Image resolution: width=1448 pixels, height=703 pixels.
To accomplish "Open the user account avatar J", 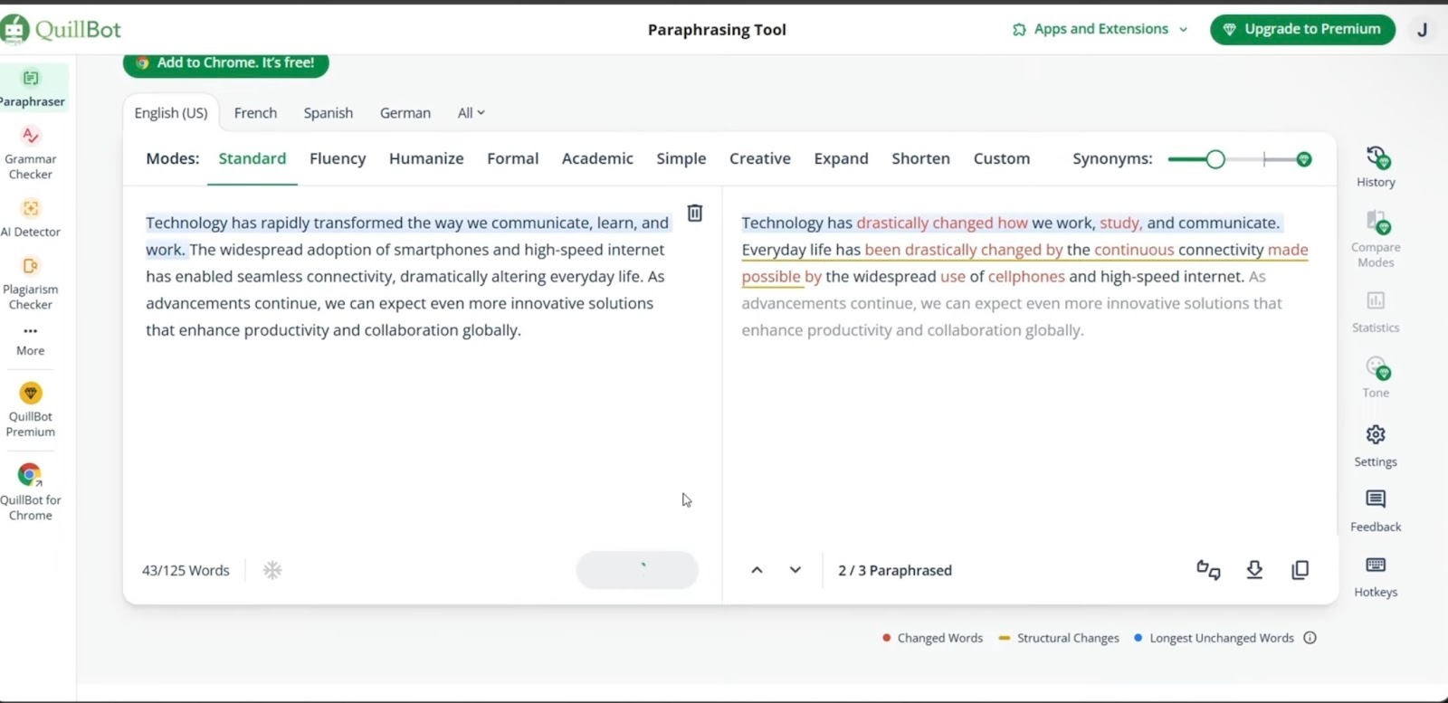I will point(1423,30).
